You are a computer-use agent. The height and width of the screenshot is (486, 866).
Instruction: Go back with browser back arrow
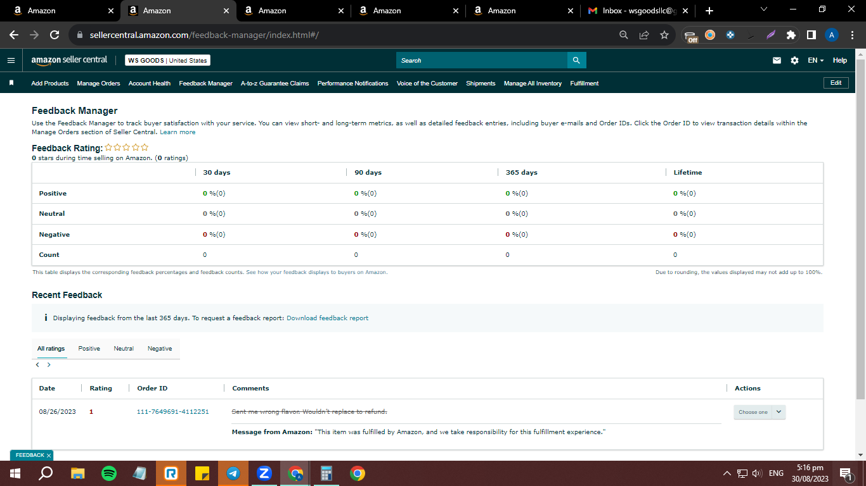click(14, 35)
